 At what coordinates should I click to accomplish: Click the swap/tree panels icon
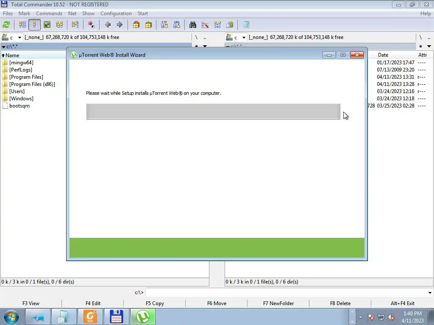tap(75, 25)
